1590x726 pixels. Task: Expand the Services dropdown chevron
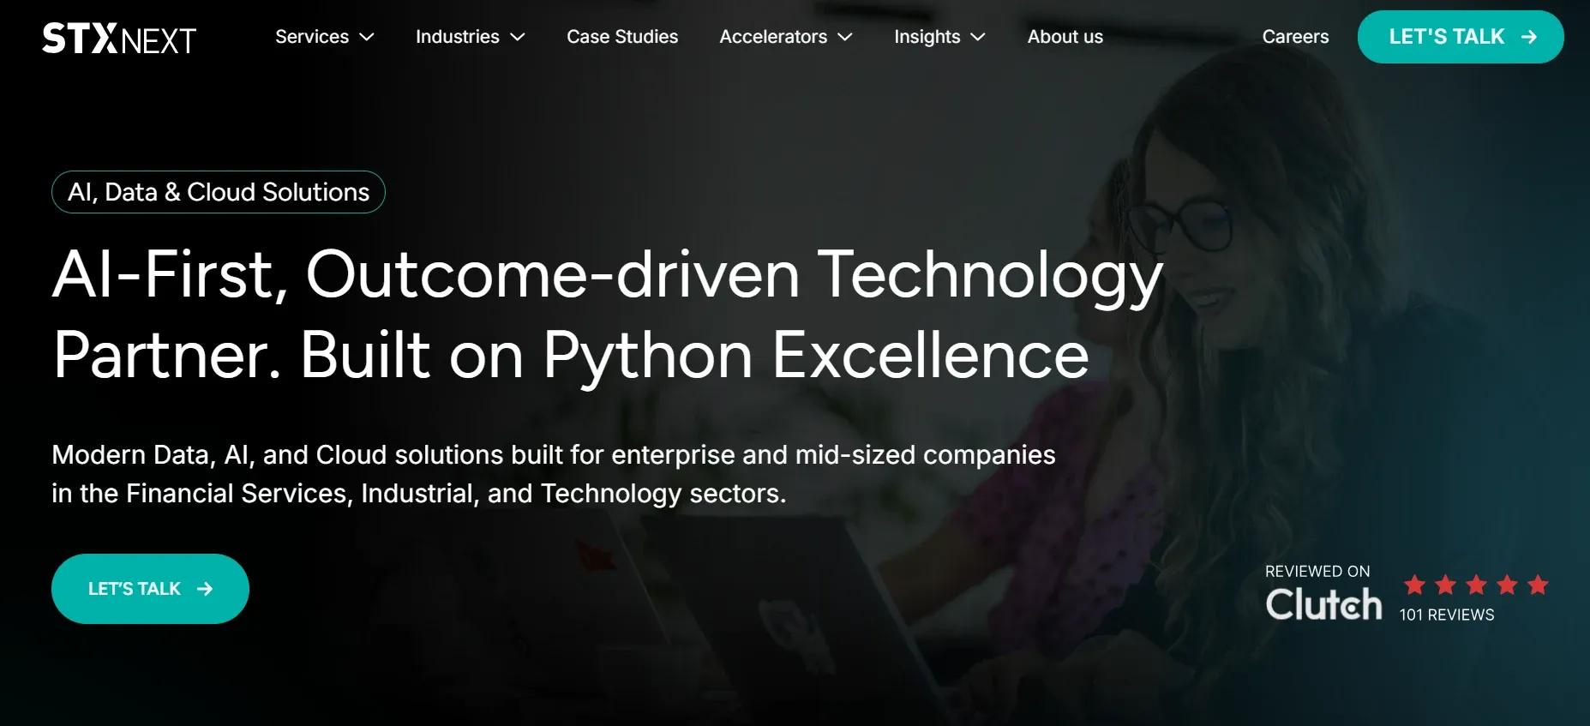(x=367, y=37)
